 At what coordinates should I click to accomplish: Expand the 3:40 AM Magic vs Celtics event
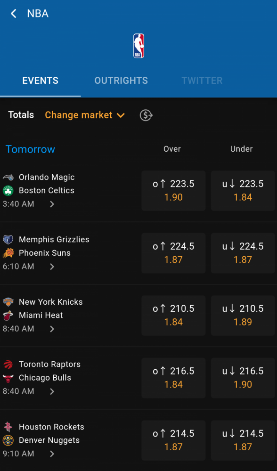[52, 204]
